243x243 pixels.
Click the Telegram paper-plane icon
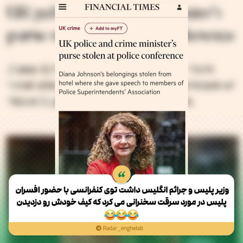click(x=99, y=228)
